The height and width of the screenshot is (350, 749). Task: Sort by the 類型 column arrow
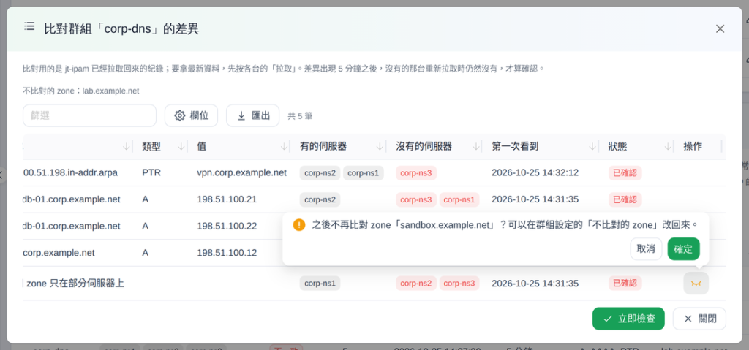(181, 147)
